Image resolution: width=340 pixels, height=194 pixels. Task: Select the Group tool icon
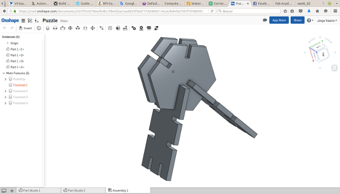click(x=110, y=28)
